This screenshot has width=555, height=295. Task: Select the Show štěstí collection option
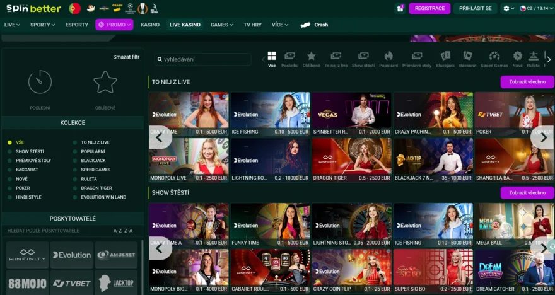coord(26,151)
